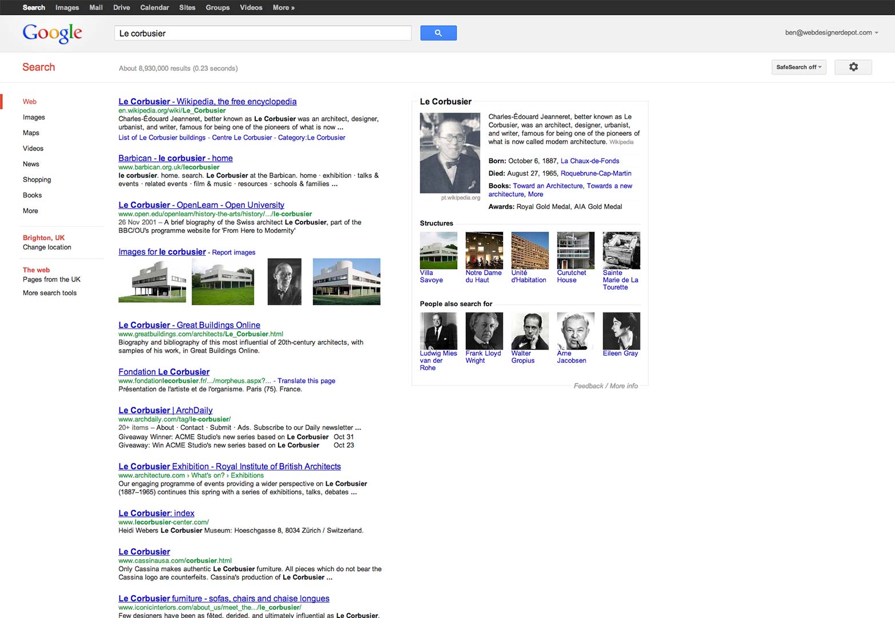
Task: Expand the account email dropdown
Action: point(831,33)
